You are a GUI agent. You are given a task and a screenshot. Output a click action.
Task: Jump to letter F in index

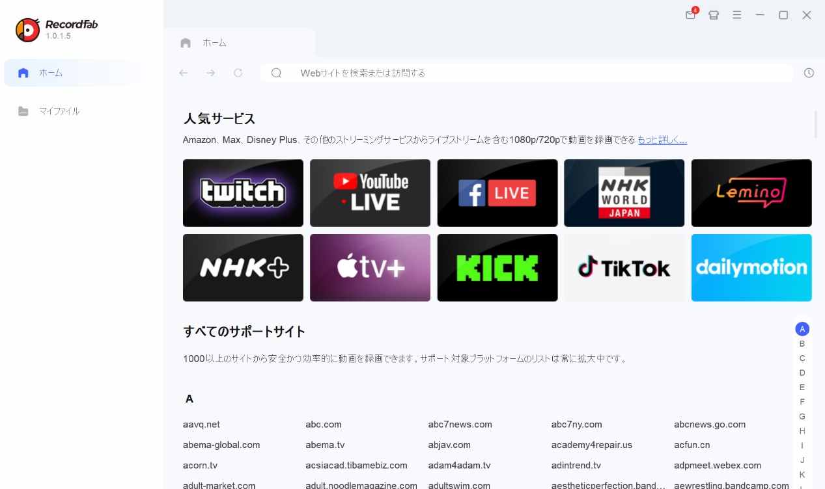point(802,402)
